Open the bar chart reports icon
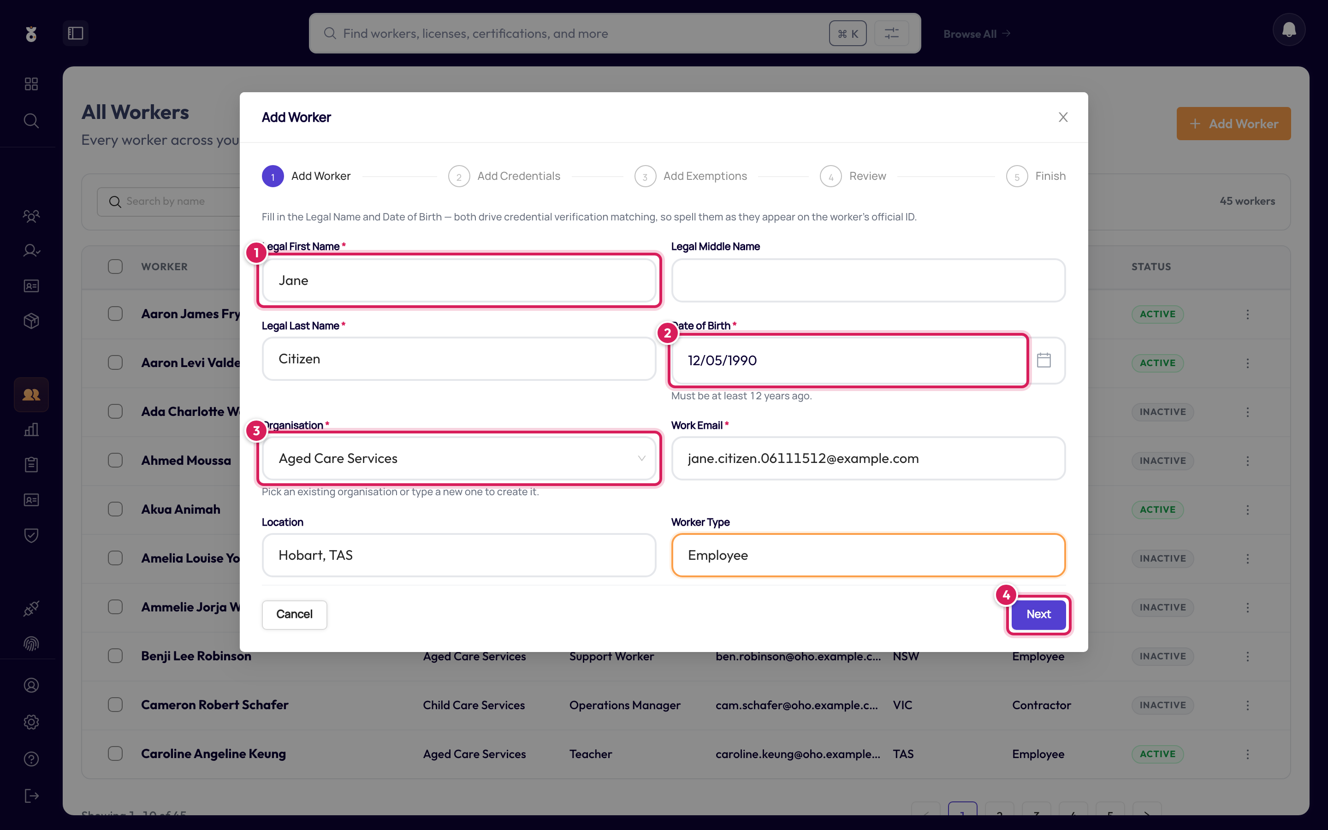The width and height of the screenshot is (1328, 830). click(31, 430)
